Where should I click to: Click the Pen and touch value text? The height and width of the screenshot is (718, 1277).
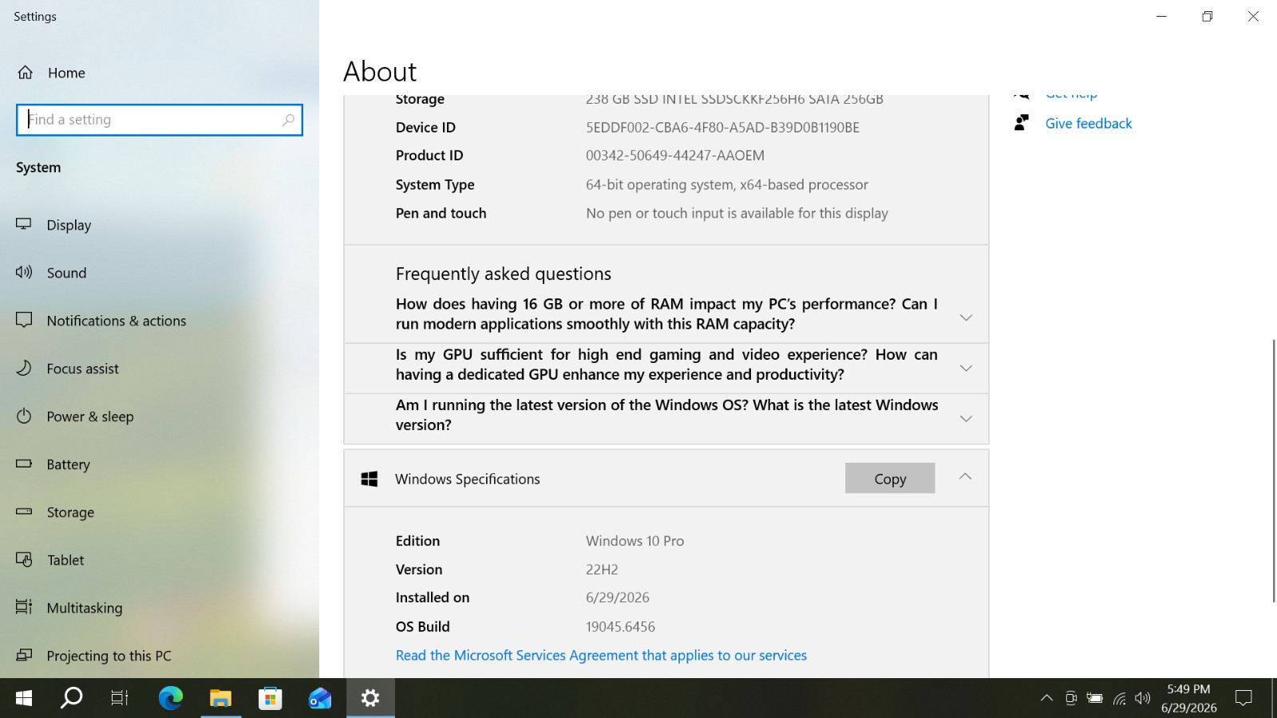[x=737, y=214]
